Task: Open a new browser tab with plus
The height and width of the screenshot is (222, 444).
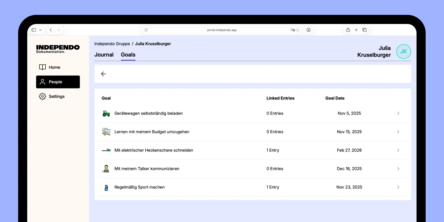Action: coord(356,30)
